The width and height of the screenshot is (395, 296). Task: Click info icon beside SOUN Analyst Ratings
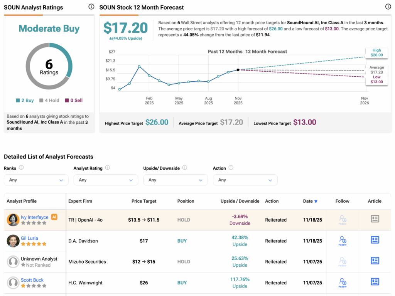(x=91, y=7)
